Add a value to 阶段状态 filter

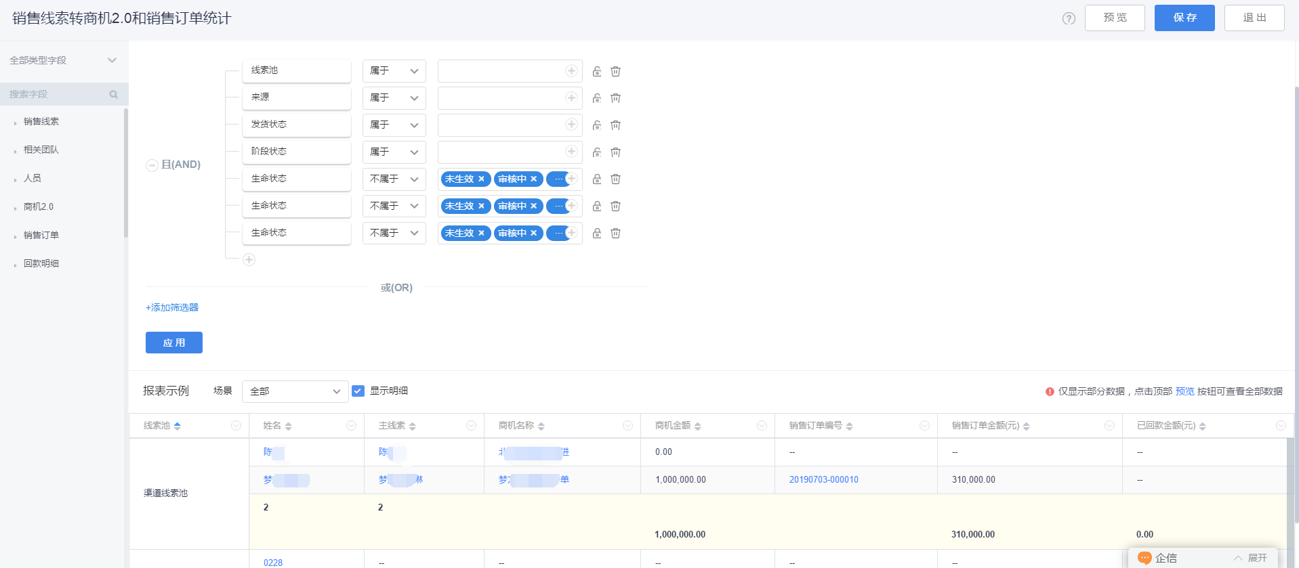point(571,152)
